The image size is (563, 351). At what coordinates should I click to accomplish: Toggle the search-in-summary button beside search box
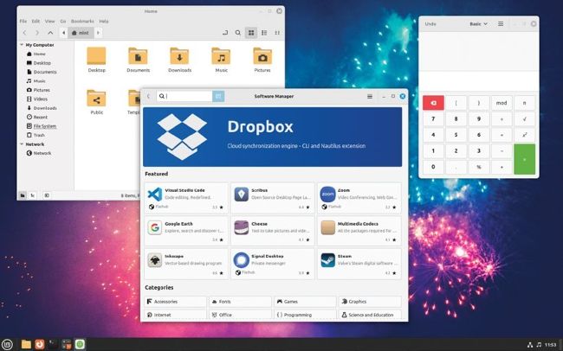coord(218,96)
